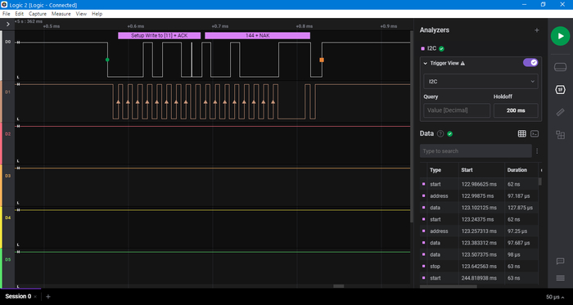Image resolution: width=573 pixels, height=305 pixels.
Task: Open the Device Settings sidebar icon
Action: click(560, 68)
